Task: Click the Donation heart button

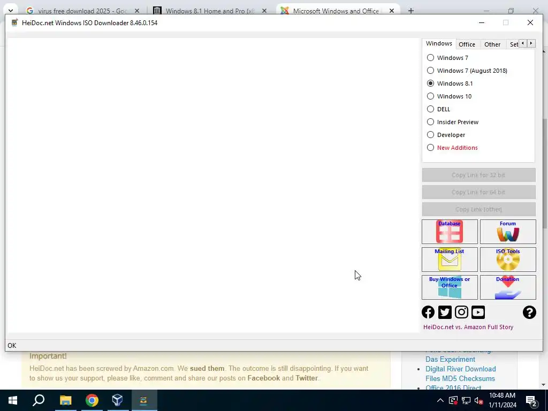Action: (x=508, y=287)
